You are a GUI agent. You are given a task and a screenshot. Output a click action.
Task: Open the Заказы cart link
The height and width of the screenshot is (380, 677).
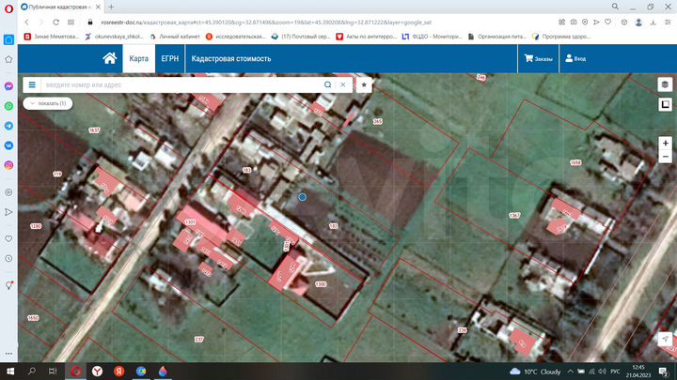[538, 58]
